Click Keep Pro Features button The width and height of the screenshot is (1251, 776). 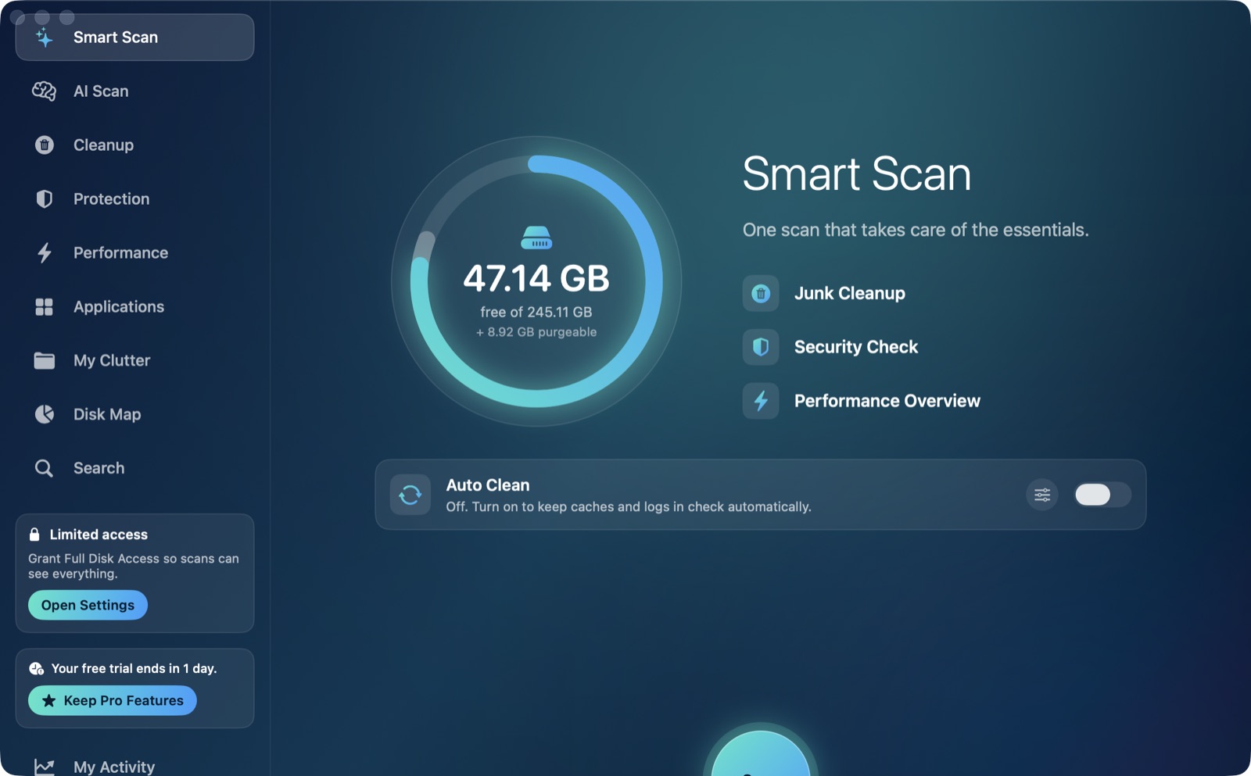(x=113, y=700)
